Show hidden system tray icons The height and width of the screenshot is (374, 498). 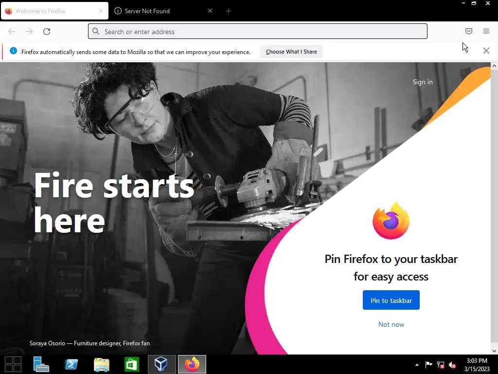(x=417, y=365)
